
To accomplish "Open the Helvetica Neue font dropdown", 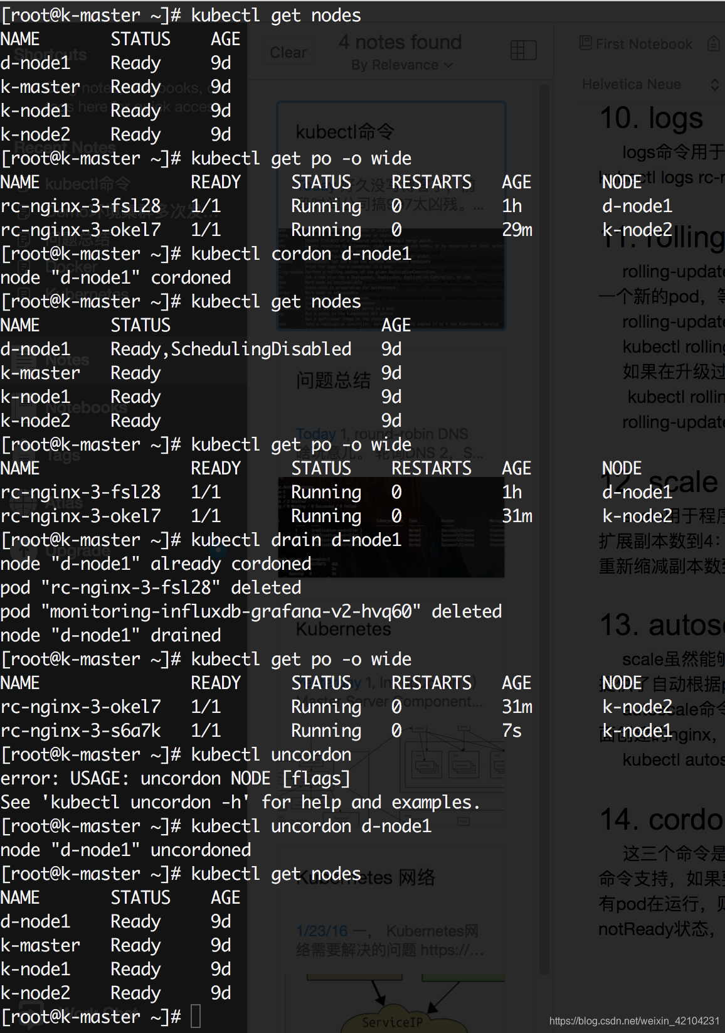I will (632, 84).
